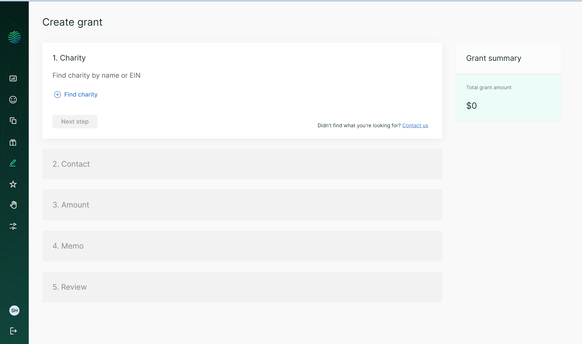Open the copy/documents sidebar icon

point(13,121)
